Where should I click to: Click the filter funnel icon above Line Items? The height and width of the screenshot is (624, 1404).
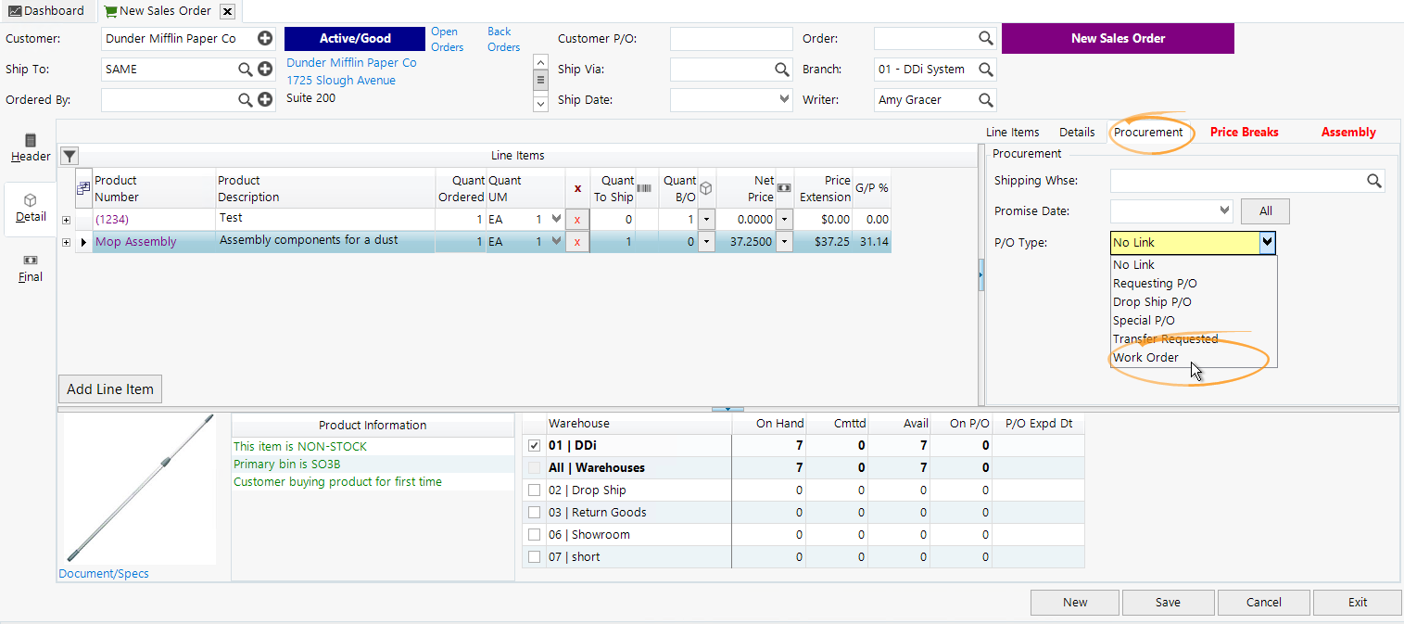click(x=69, y=155)
